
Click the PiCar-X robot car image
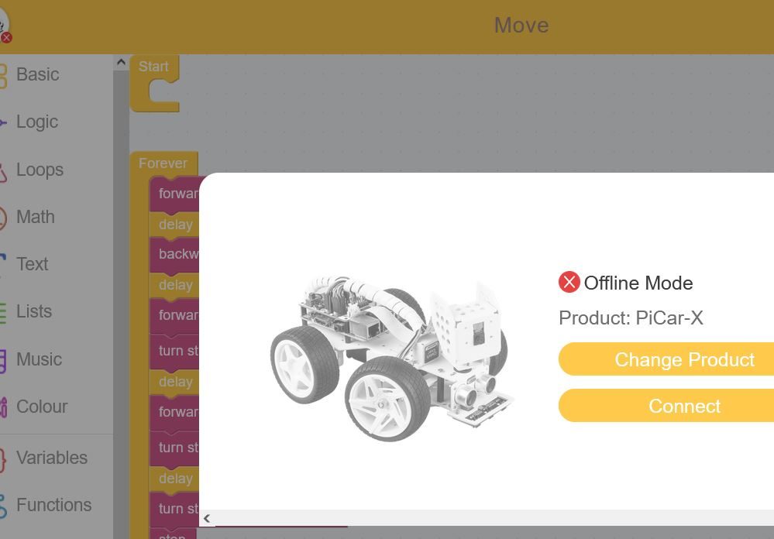(x=392, y=359)
